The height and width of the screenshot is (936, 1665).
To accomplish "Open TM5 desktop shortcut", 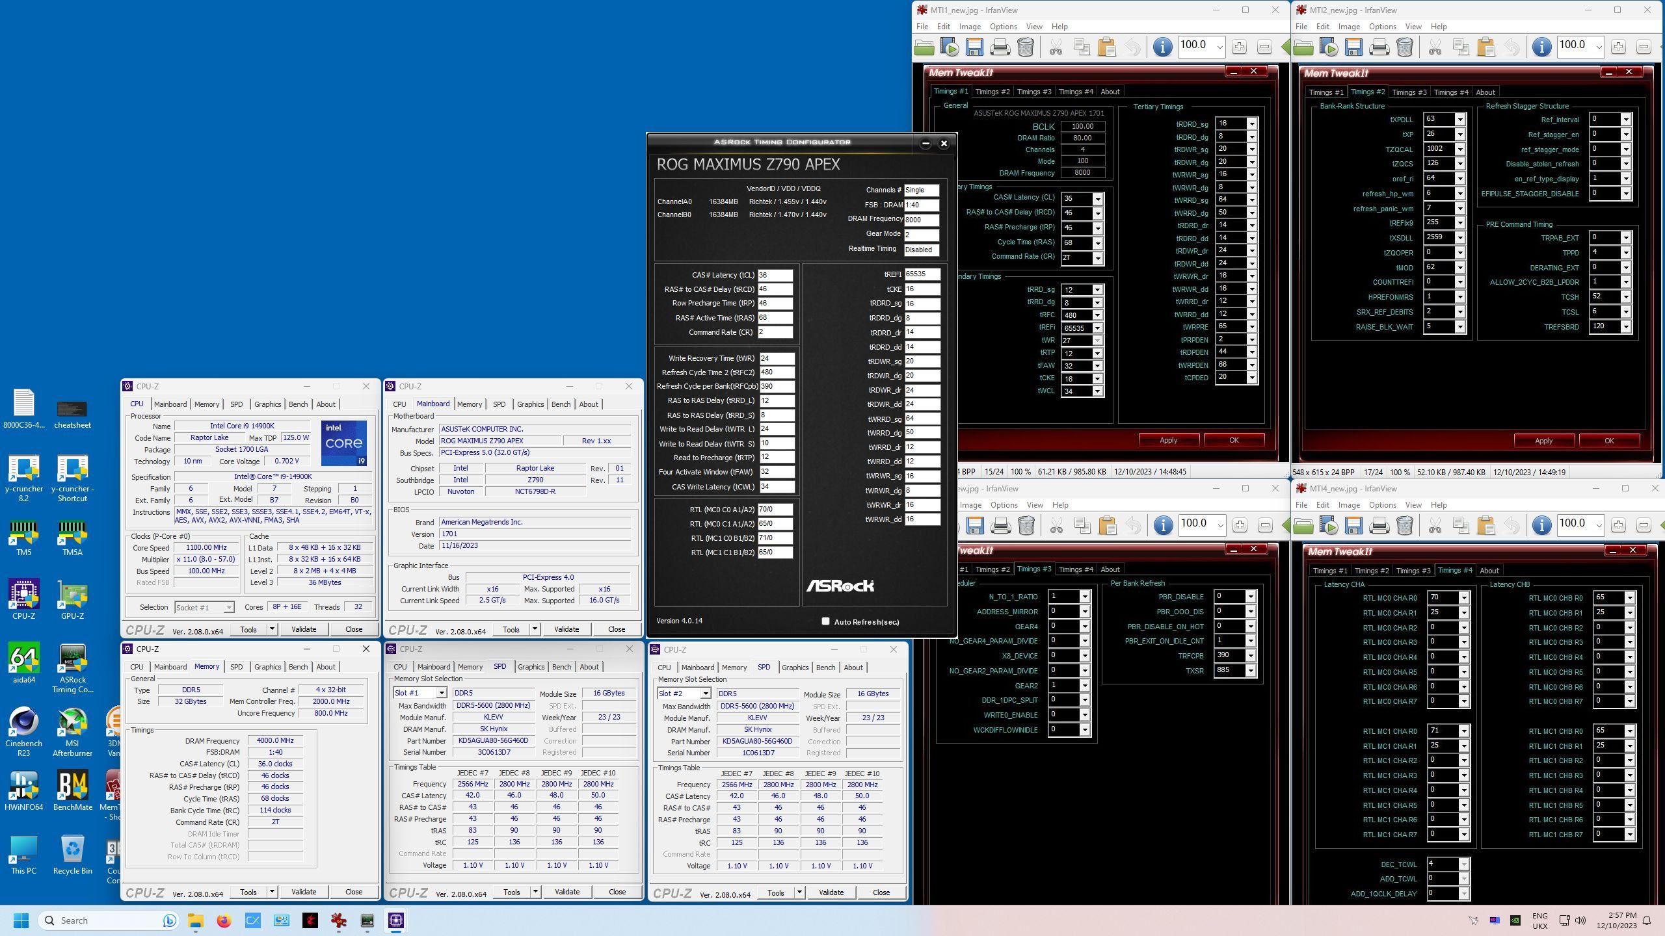I will point(24,537).
